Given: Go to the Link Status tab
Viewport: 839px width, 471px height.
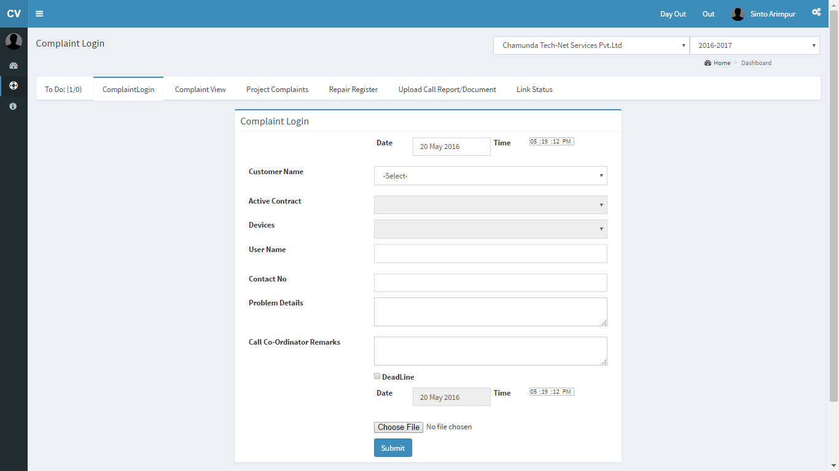Looking at the screenshot, I should tap(534, 90).
